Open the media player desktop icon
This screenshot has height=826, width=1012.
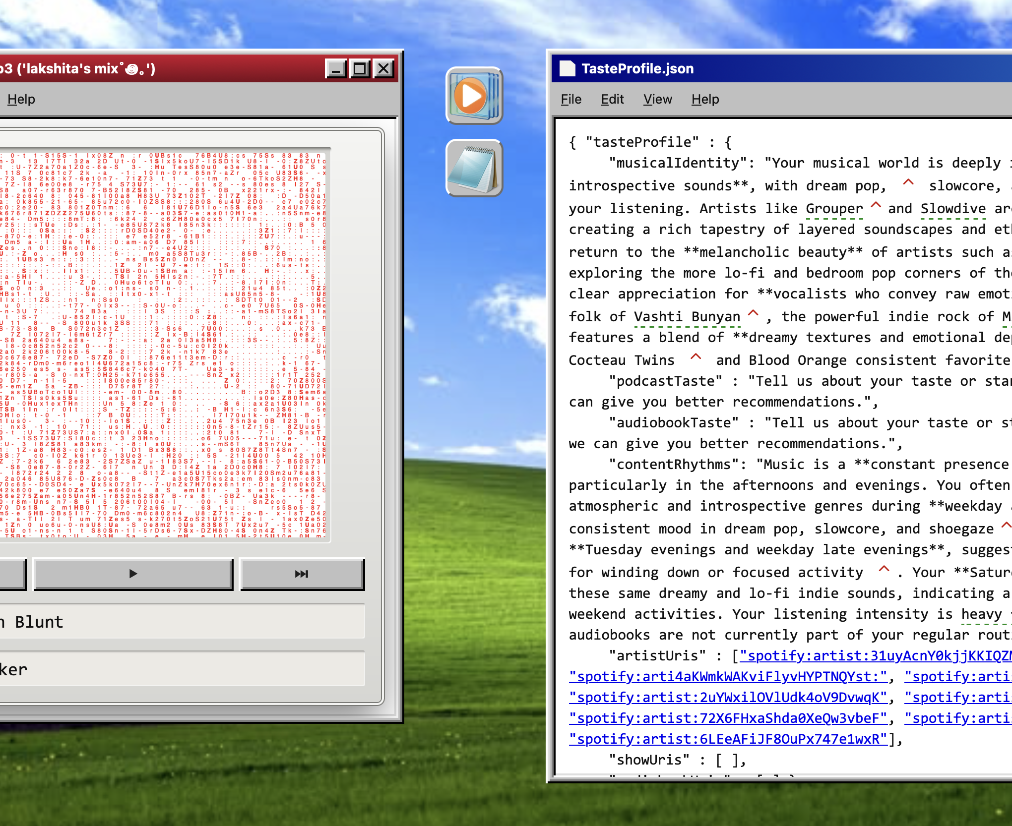(474, 96)
